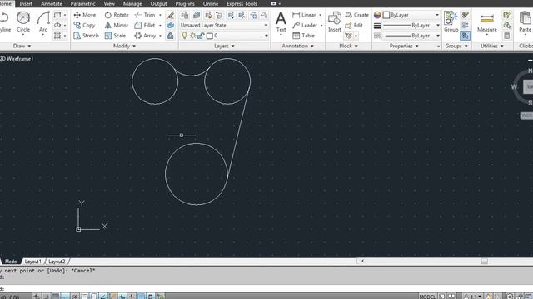
Task: Click the Explode tool icon
Action: point(170,25)
